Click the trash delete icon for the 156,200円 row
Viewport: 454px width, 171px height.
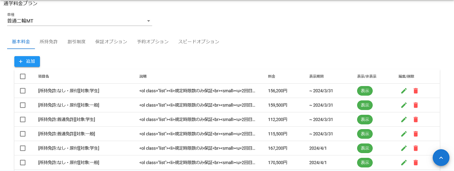click(x=416, y=91)
